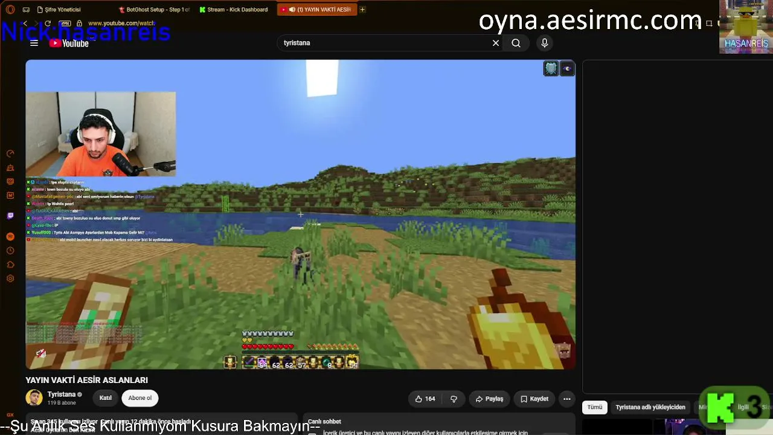The width and height of the screenshot is (773, 435).
Task: Switch to the BotGhost Setup tab
Action: (x=153, y=10)
